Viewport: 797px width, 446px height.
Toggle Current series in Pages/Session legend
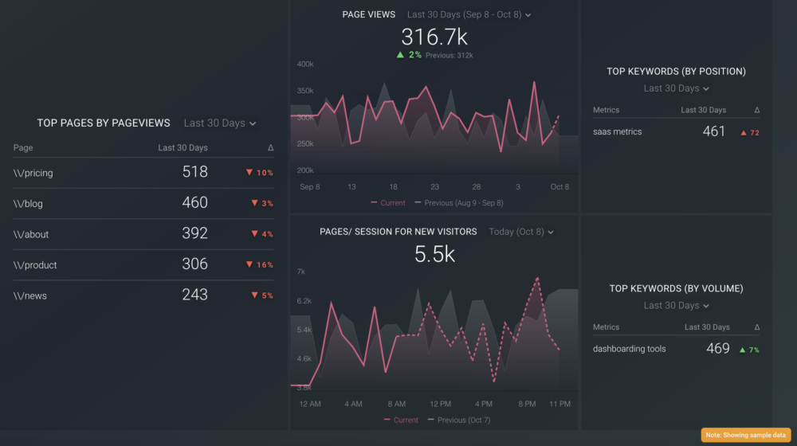[x=402, y=420]
